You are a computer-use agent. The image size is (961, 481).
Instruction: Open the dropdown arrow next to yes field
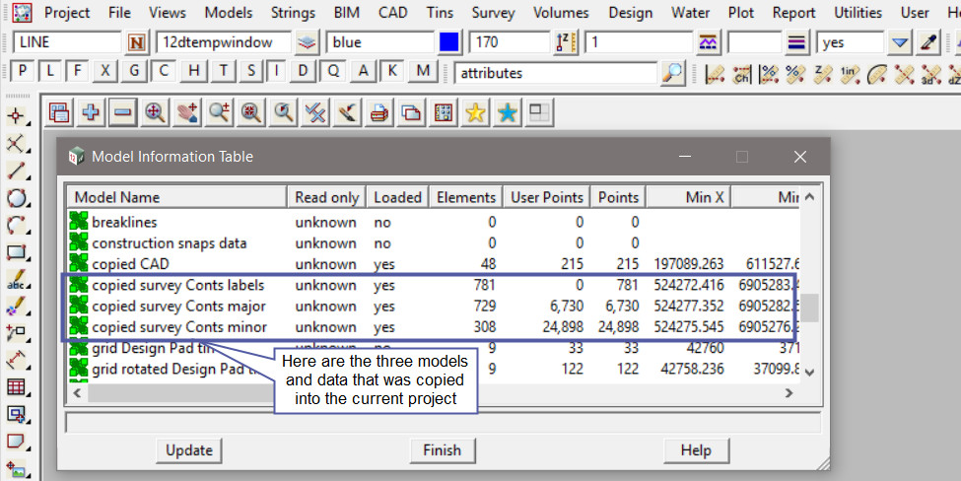(x=899, y=42)
